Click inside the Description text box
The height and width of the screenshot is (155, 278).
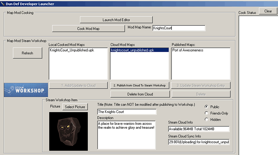(126, 135)
